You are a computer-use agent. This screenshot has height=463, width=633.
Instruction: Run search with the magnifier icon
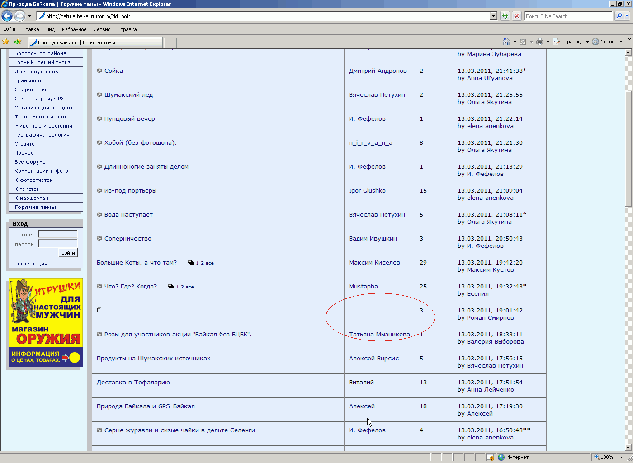[619, 16]
